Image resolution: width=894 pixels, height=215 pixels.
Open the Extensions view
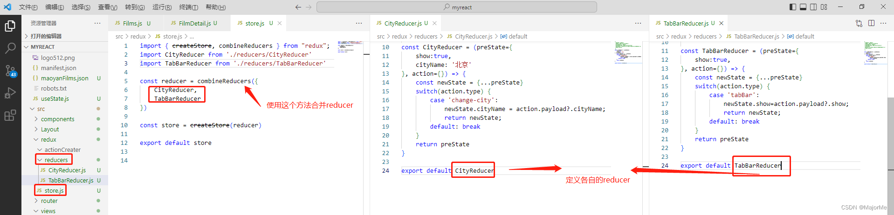[x=10, y=115]
